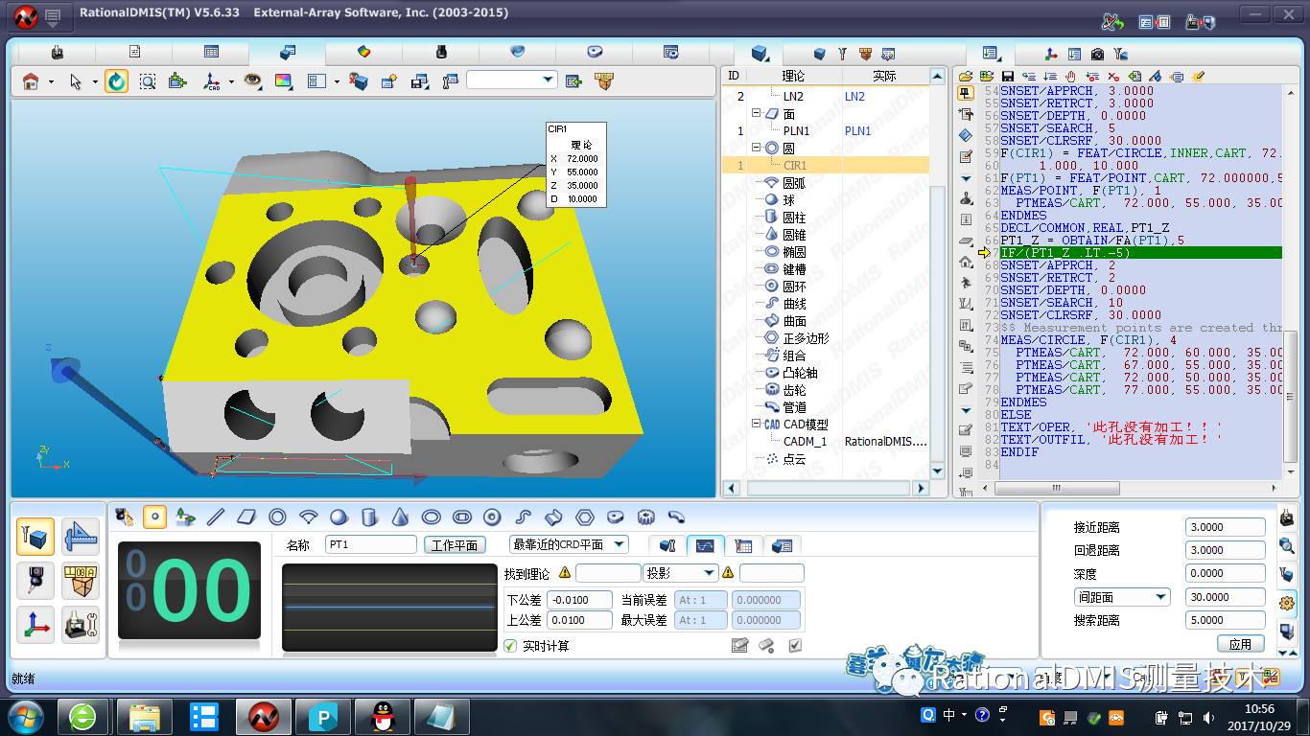Collapse the 面 plane node

coord(756,113)
